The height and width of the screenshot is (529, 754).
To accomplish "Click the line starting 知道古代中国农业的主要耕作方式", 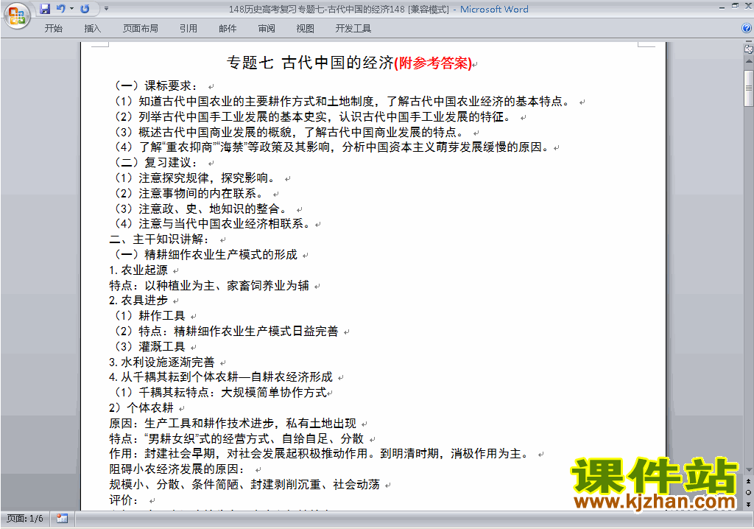I will coord(343,101).
